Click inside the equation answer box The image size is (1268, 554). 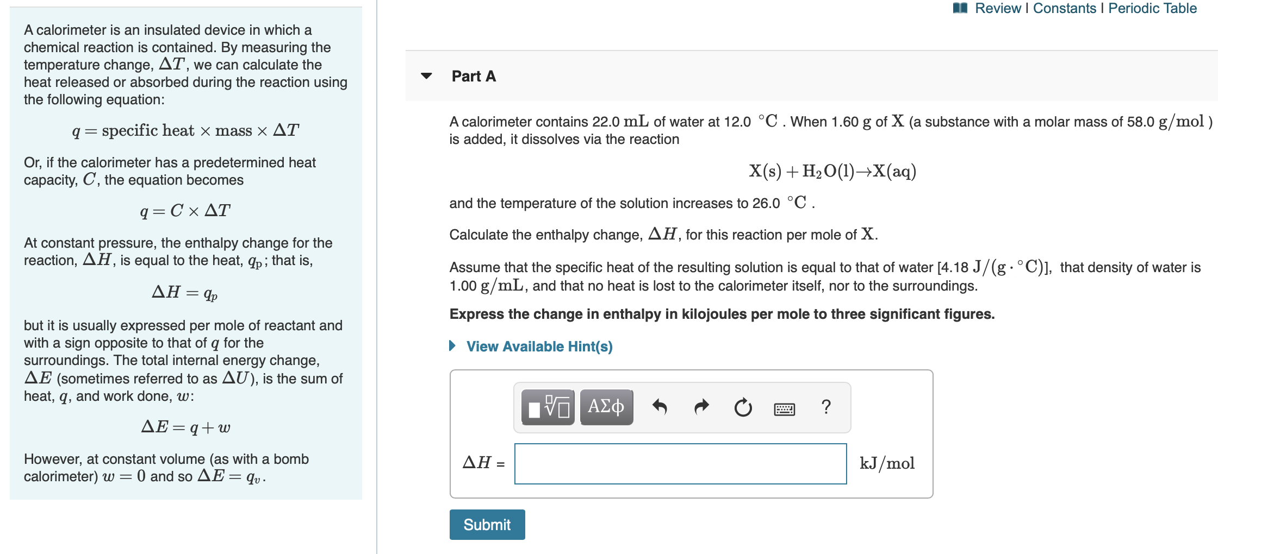pyautogui.click(x=680, y=464)
